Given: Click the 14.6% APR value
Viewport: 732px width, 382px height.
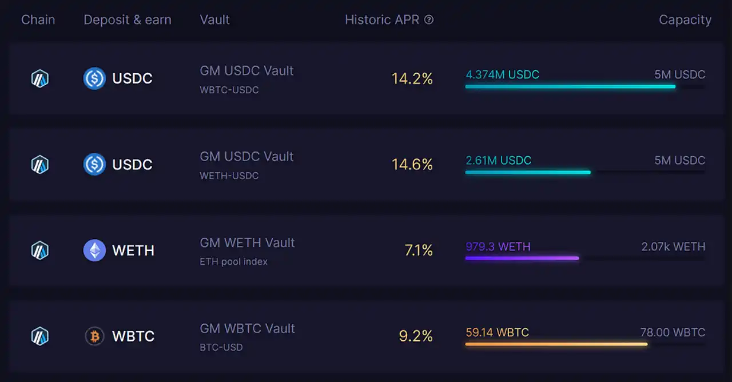Looking at the screenshot, I should tap(412, 165).
